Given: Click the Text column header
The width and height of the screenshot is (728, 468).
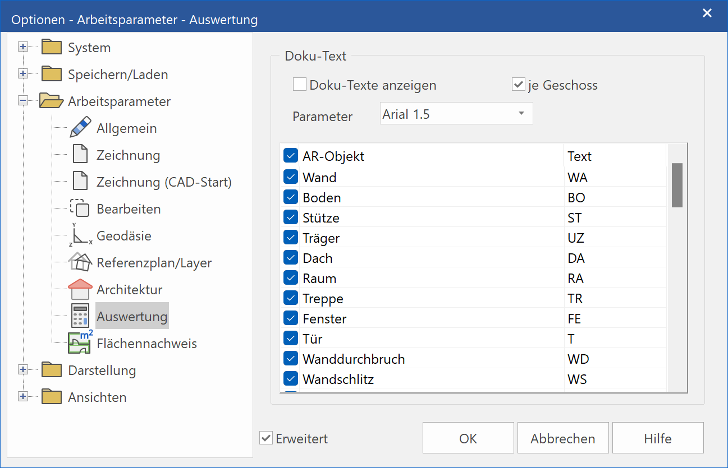Looking at the screenshot, I should pos(615,156).
